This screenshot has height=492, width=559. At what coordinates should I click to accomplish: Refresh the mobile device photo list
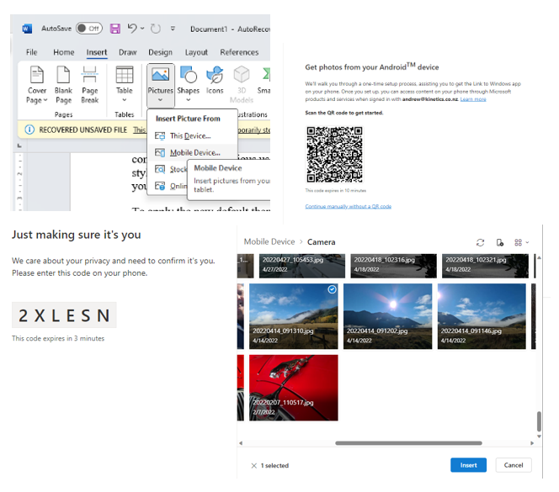[481, 242]
